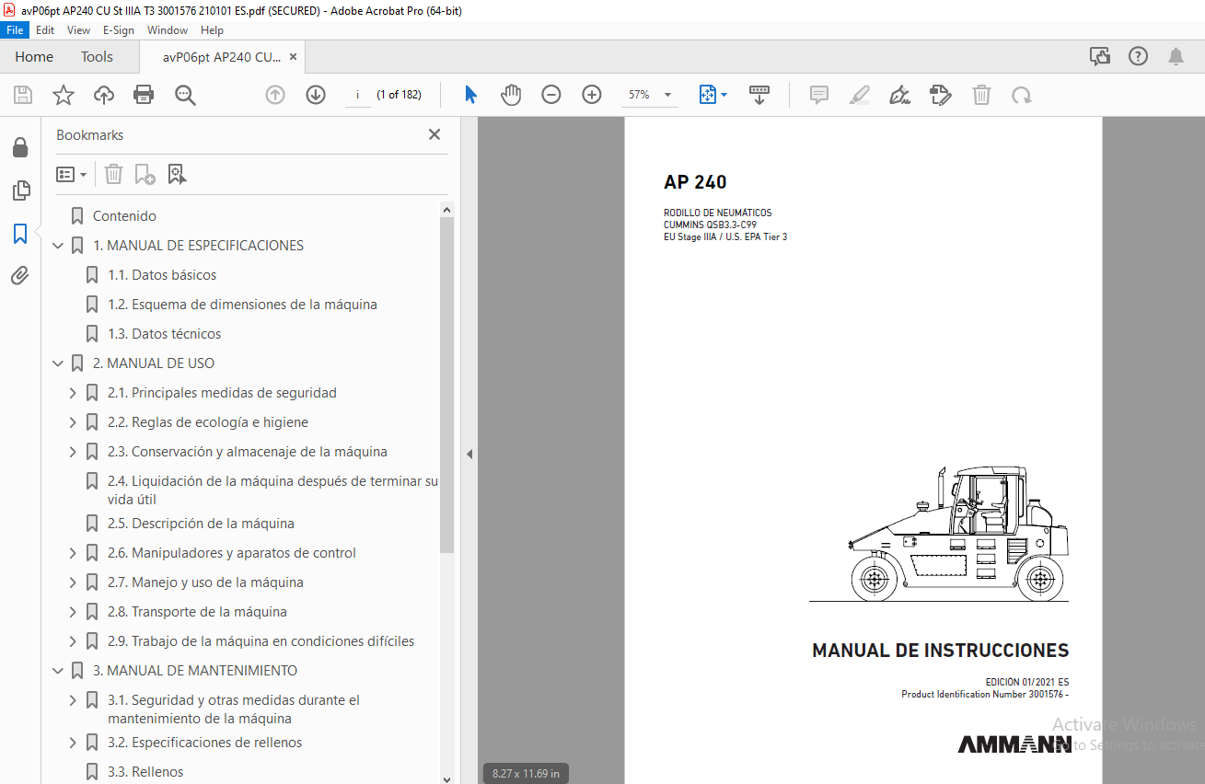
Task: Select the highlight text tool
Action: point(860,95)
